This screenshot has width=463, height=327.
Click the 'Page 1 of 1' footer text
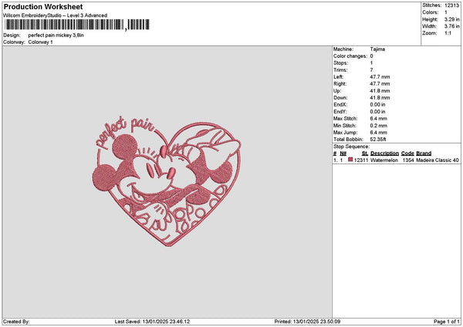tap(447, 322)
